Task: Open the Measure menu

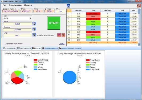Action: tap(28, 5)
